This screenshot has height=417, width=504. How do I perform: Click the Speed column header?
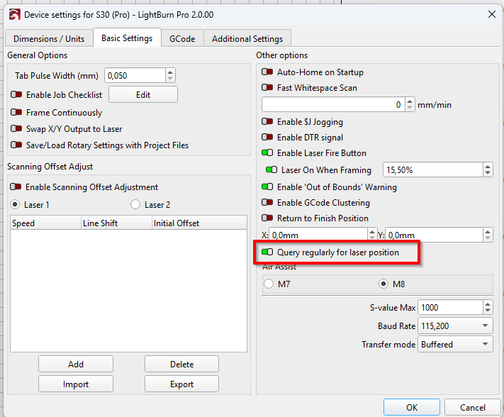coord(45,223)
